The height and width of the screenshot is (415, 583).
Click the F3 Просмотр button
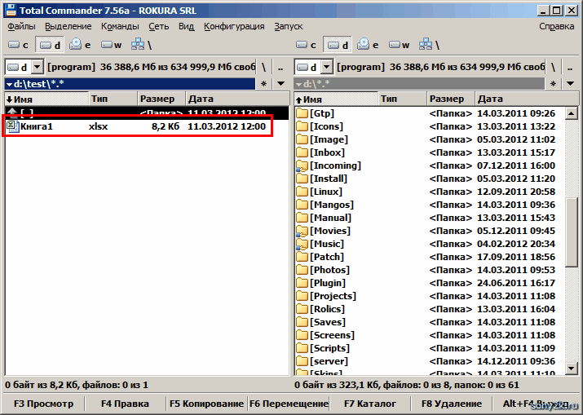coord(43,404)
